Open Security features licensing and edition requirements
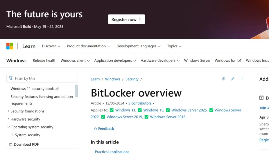269x154 pixels. [x=42, y=100]
